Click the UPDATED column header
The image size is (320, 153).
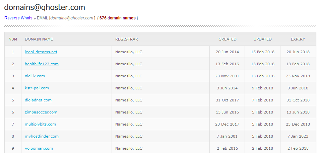tap(263, 39)
